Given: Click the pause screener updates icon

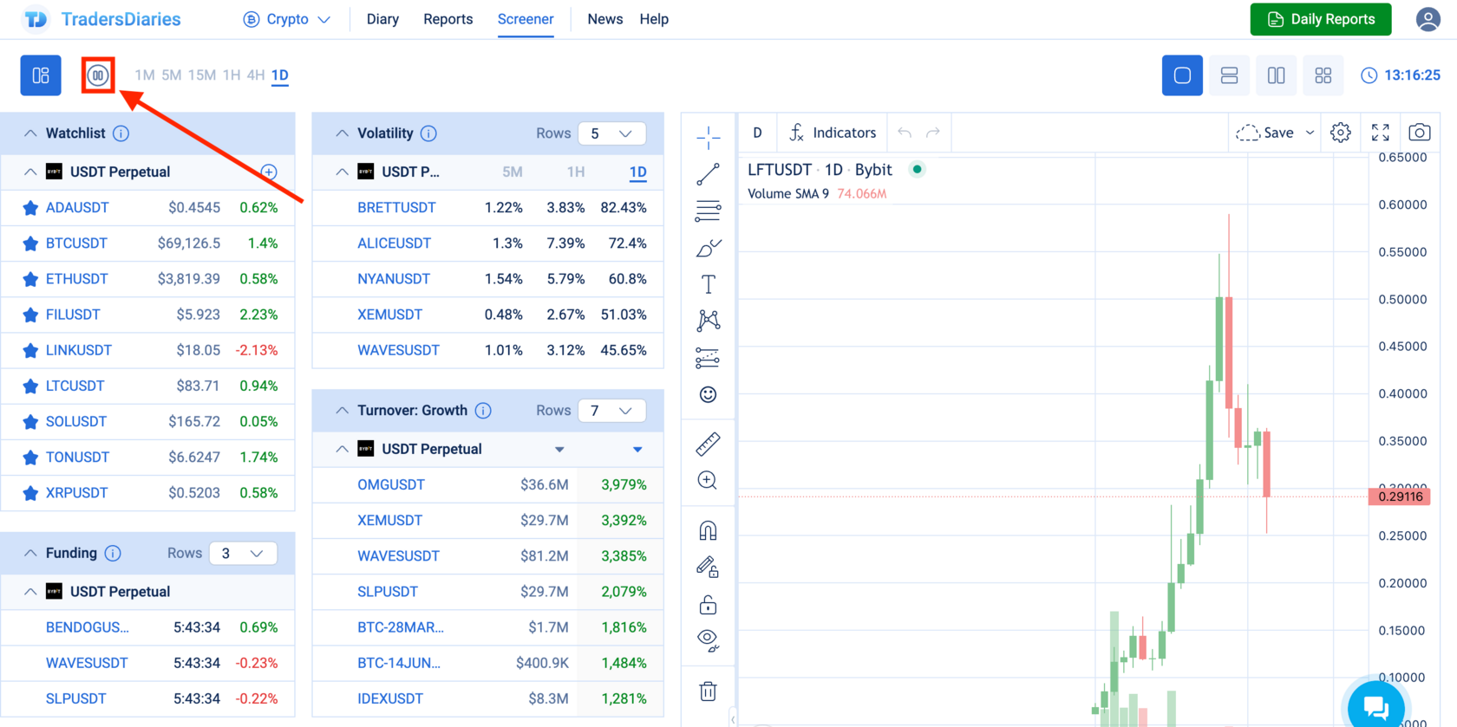Looking at the screenshot, I should click(x=98, y=75).
